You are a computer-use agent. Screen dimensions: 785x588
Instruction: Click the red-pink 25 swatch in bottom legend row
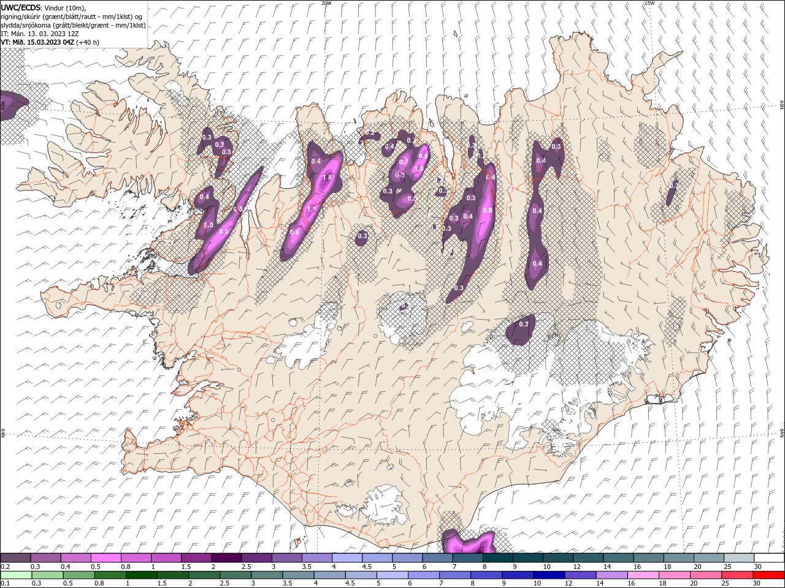[737, 575]
